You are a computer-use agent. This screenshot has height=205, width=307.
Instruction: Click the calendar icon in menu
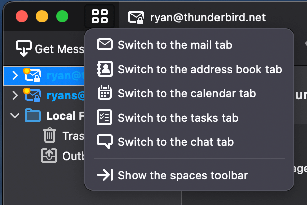click(x=105, y=93)
